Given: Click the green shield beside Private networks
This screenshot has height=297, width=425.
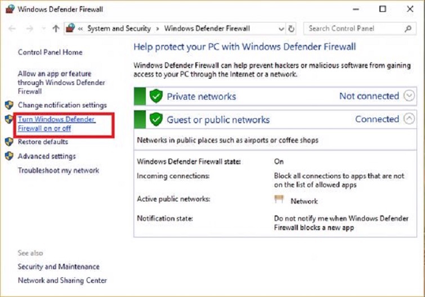Looking at the screenshot, I should (156, 96).
